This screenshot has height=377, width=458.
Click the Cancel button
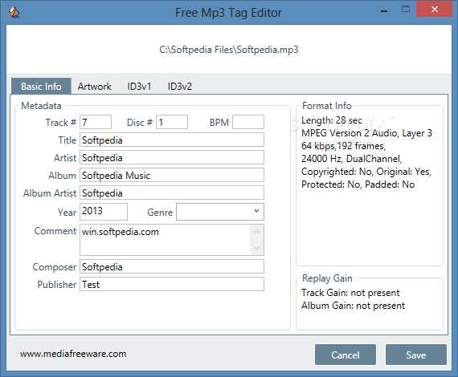(x=346, y=355)
